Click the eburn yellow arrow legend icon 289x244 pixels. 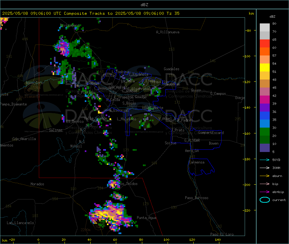click(x=265, y=176)
